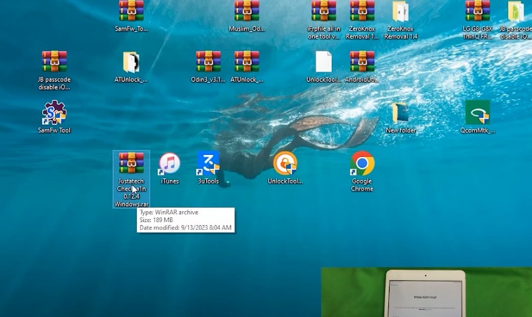Viewport: 532px width, 317px height.
Task: Open Google Chrome shortcut
Action: pyautogui.click(x=362, y=164)
